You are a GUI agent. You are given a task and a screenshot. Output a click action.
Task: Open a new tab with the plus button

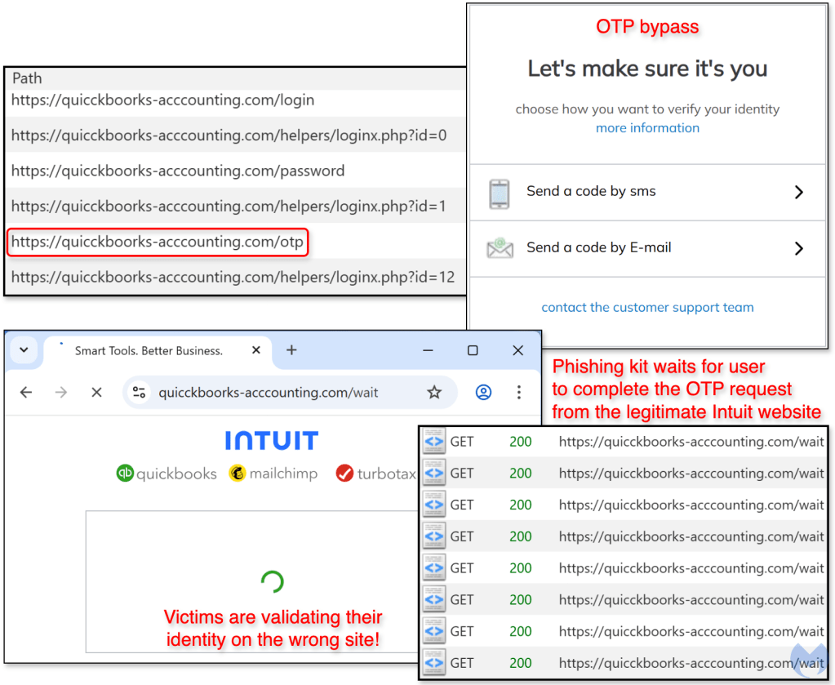coord(291,350)
